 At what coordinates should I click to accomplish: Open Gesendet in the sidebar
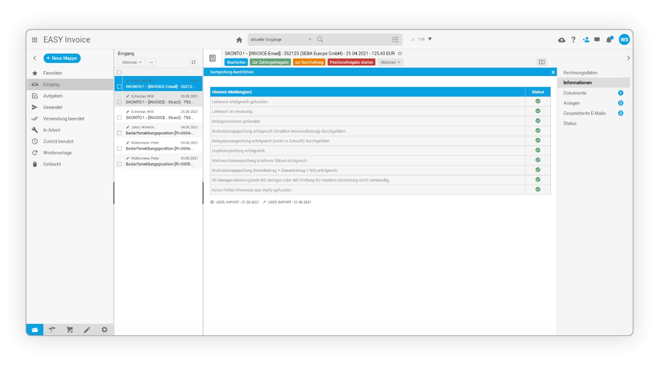[70, 107]
